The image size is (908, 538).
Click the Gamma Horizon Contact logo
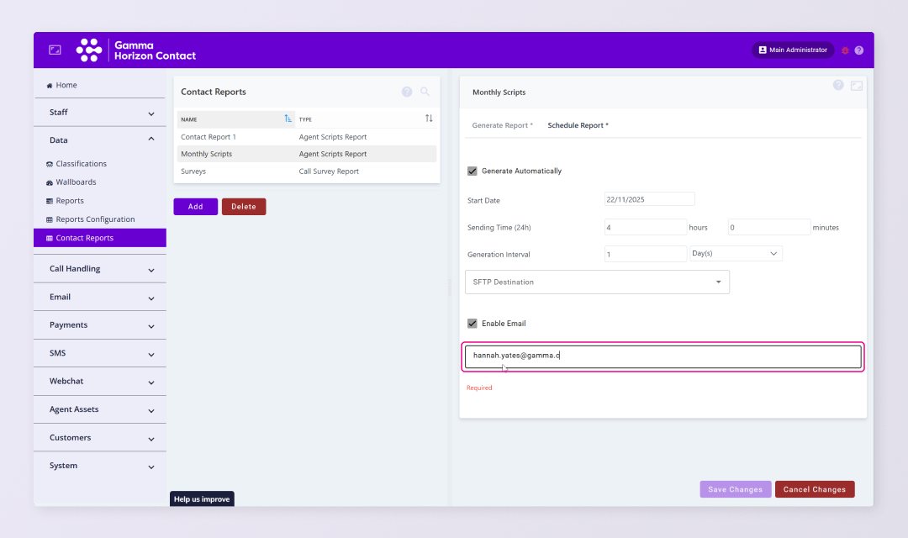tap(136, 50)
